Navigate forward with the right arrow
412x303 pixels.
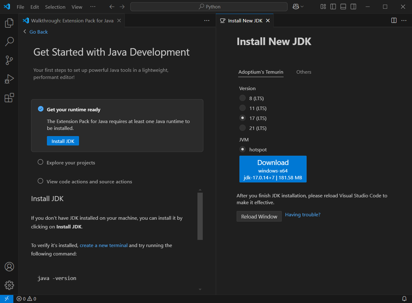pos(122,7)
